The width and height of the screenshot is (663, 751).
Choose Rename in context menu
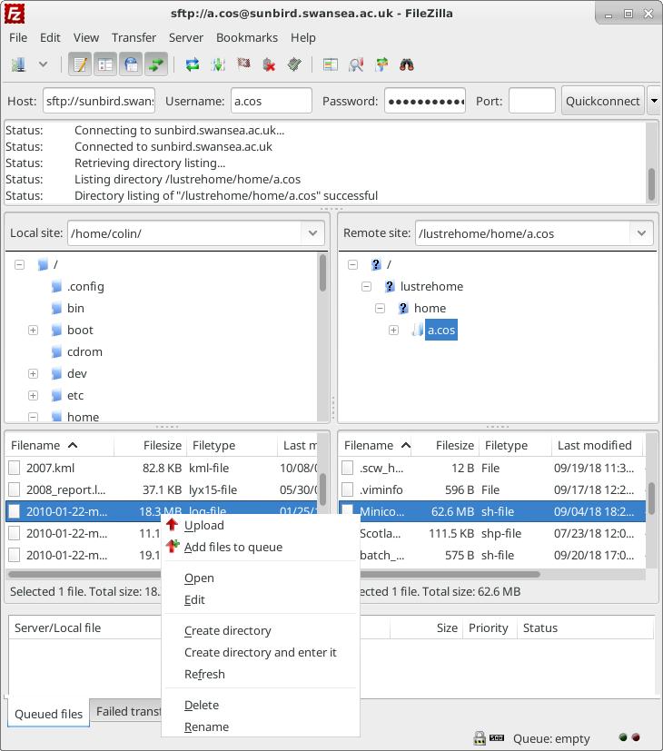261,726
